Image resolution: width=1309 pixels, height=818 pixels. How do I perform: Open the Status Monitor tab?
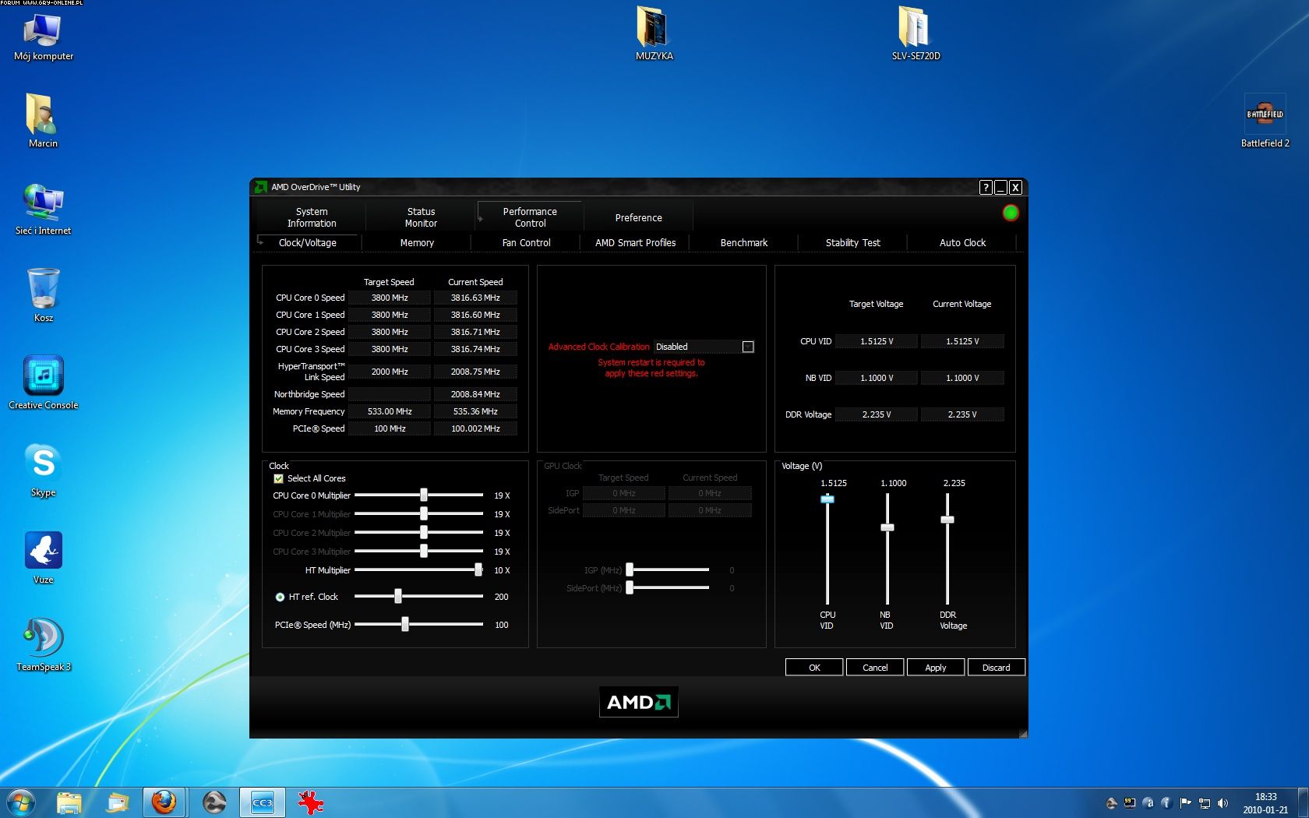coord(421,217)
